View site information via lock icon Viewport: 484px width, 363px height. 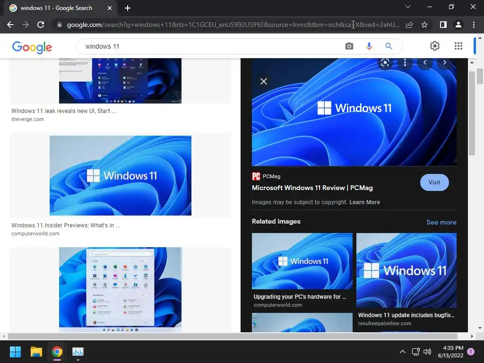point(60,25)
